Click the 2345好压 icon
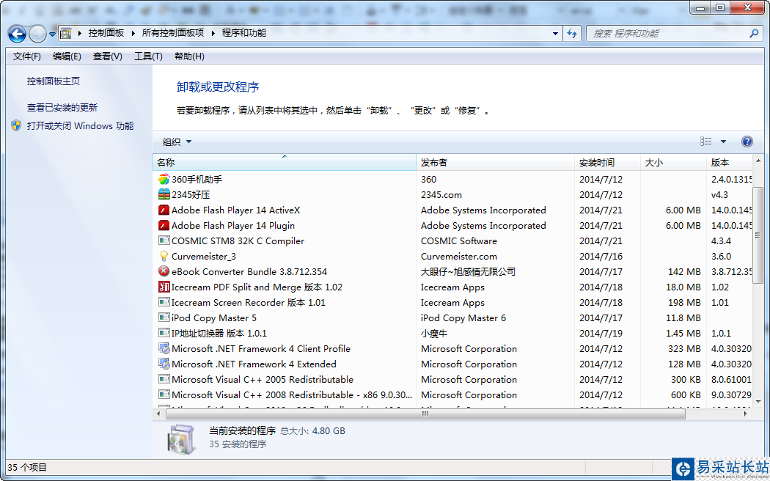 [164, 195]
